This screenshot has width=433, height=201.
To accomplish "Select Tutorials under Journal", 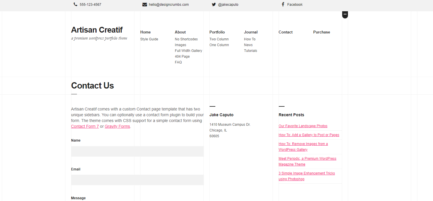I will (251, 51).
